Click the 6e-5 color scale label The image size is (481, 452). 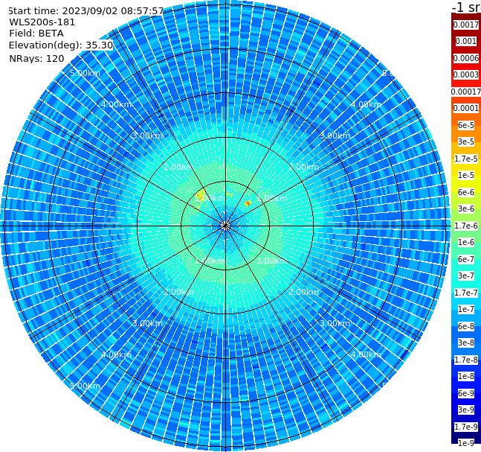coord(466,125)
